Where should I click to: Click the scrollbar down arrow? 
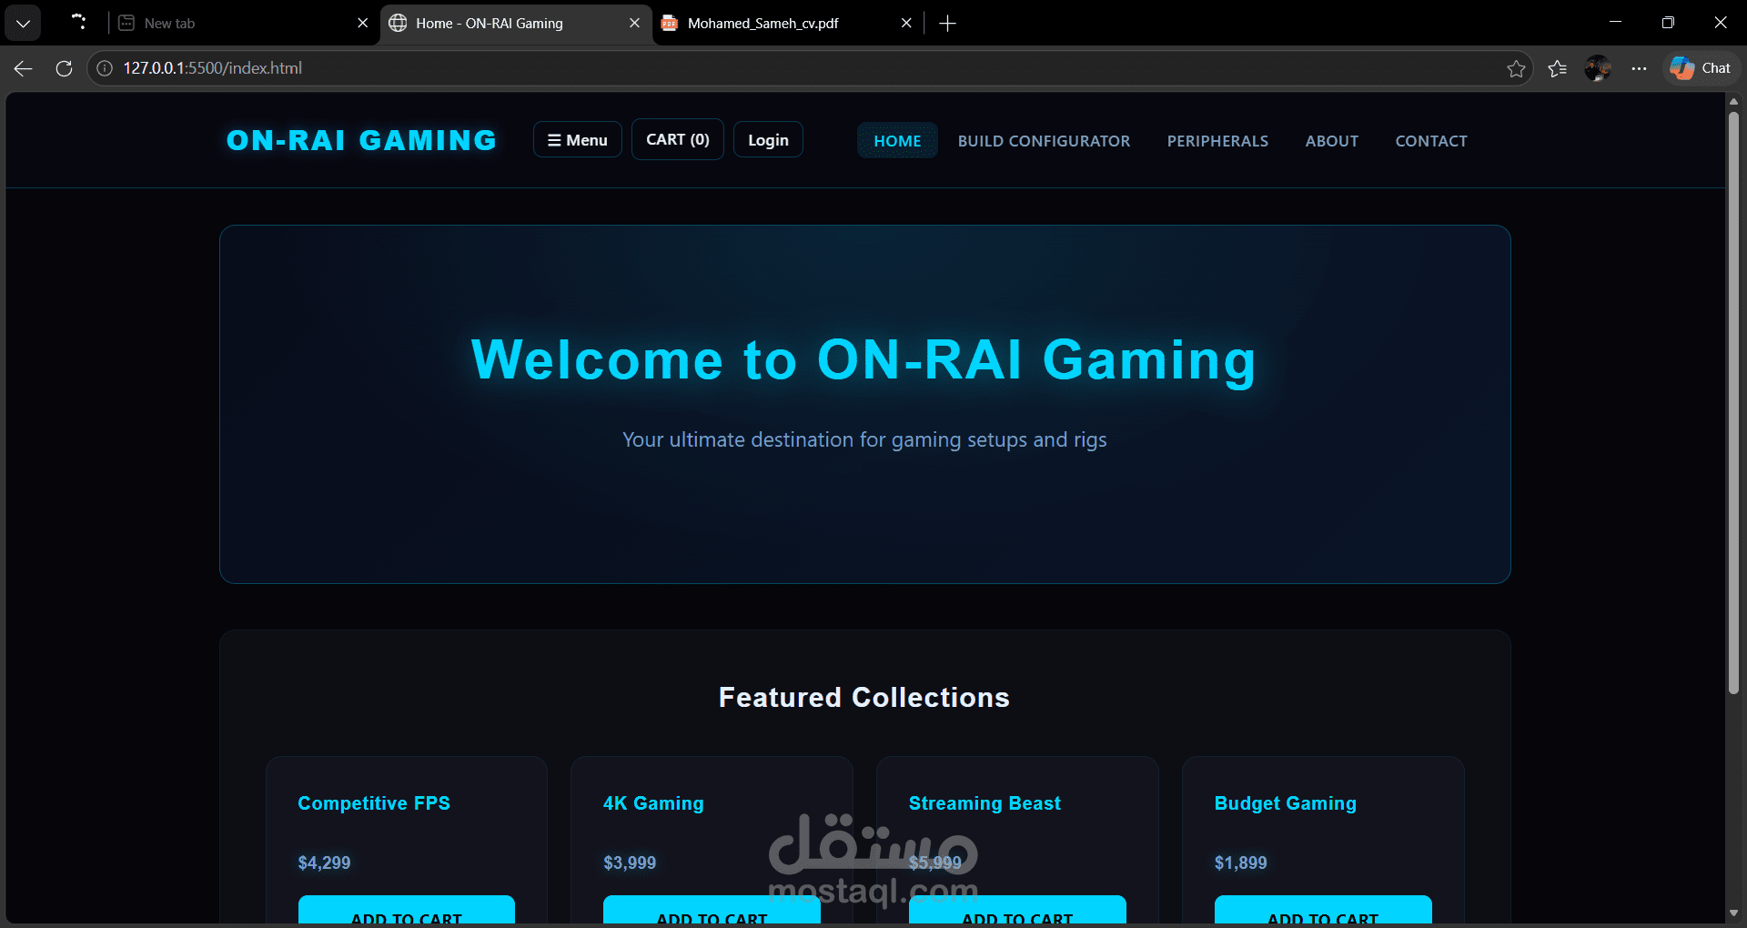coord(1733,913)
